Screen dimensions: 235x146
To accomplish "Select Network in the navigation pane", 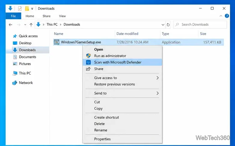I will coord(26,83).
